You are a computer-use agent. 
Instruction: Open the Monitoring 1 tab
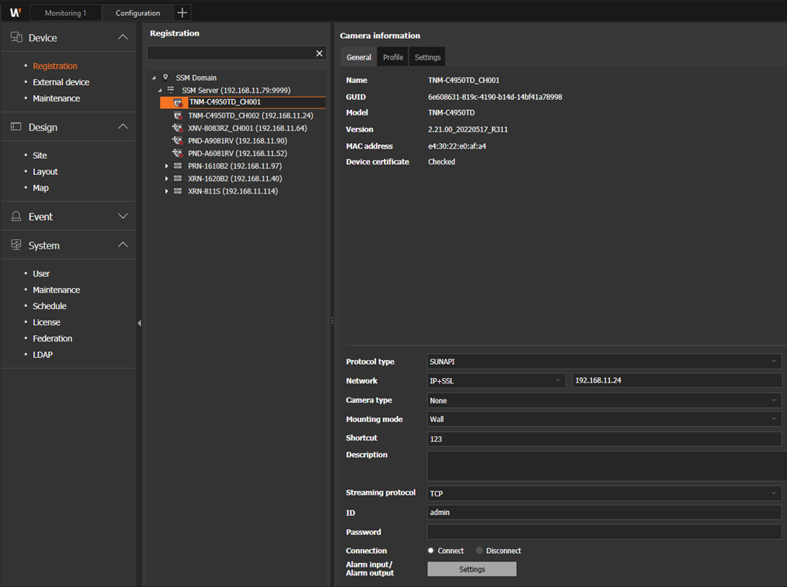[65, 13]
